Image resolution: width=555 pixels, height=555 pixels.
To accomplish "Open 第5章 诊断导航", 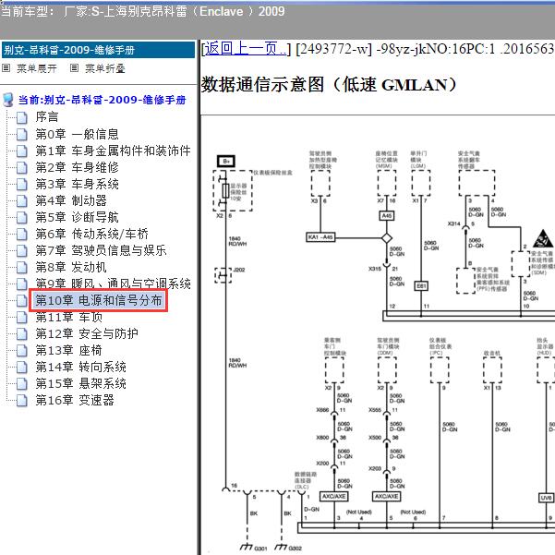I will pos(77,217).
